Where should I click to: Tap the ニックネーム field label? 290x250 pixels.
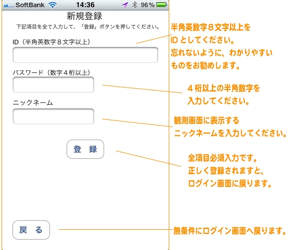coord(33,103)
